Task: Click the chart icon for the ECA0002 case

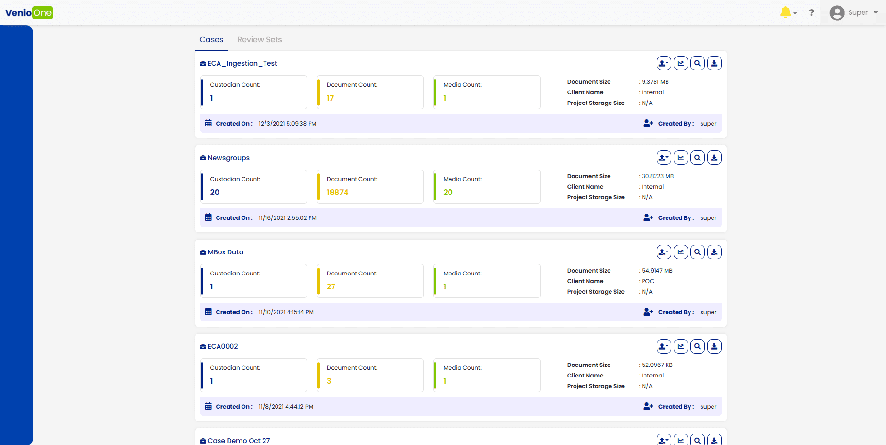Action: [x=680, y=346]
